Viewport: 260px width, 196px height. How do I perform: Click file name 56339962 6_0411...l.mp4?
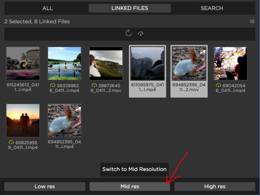[x=64, y=88]
